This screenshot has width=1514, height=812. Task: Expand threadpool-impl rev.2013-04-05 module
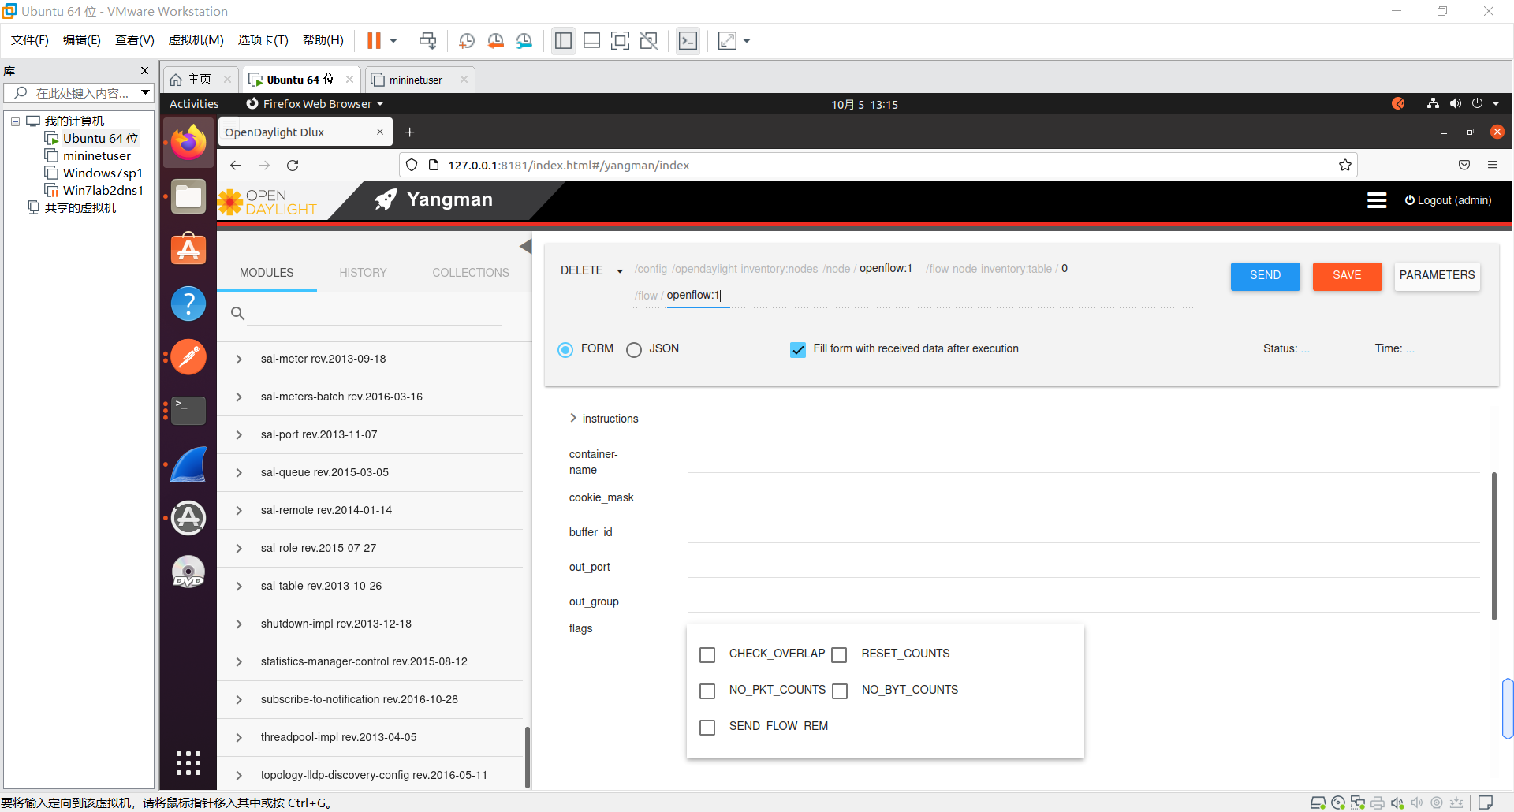(239, 738)
